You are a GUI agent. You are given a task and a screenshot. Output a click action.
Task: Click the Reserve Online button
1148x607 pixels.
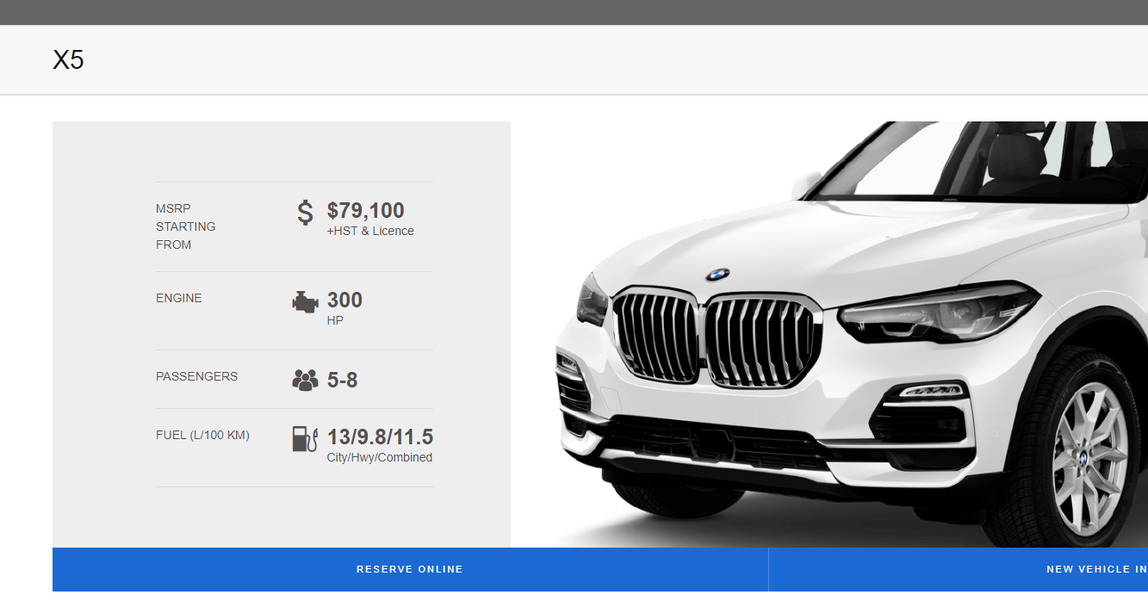[410, 569]
